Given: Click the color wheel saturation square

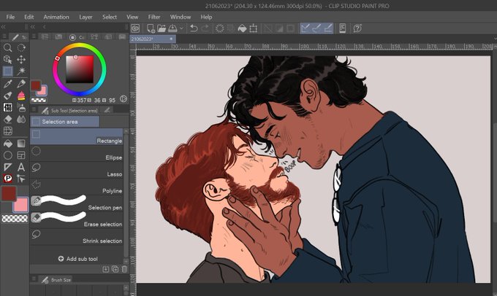Looking at the screenshot, I should (80, 69).
